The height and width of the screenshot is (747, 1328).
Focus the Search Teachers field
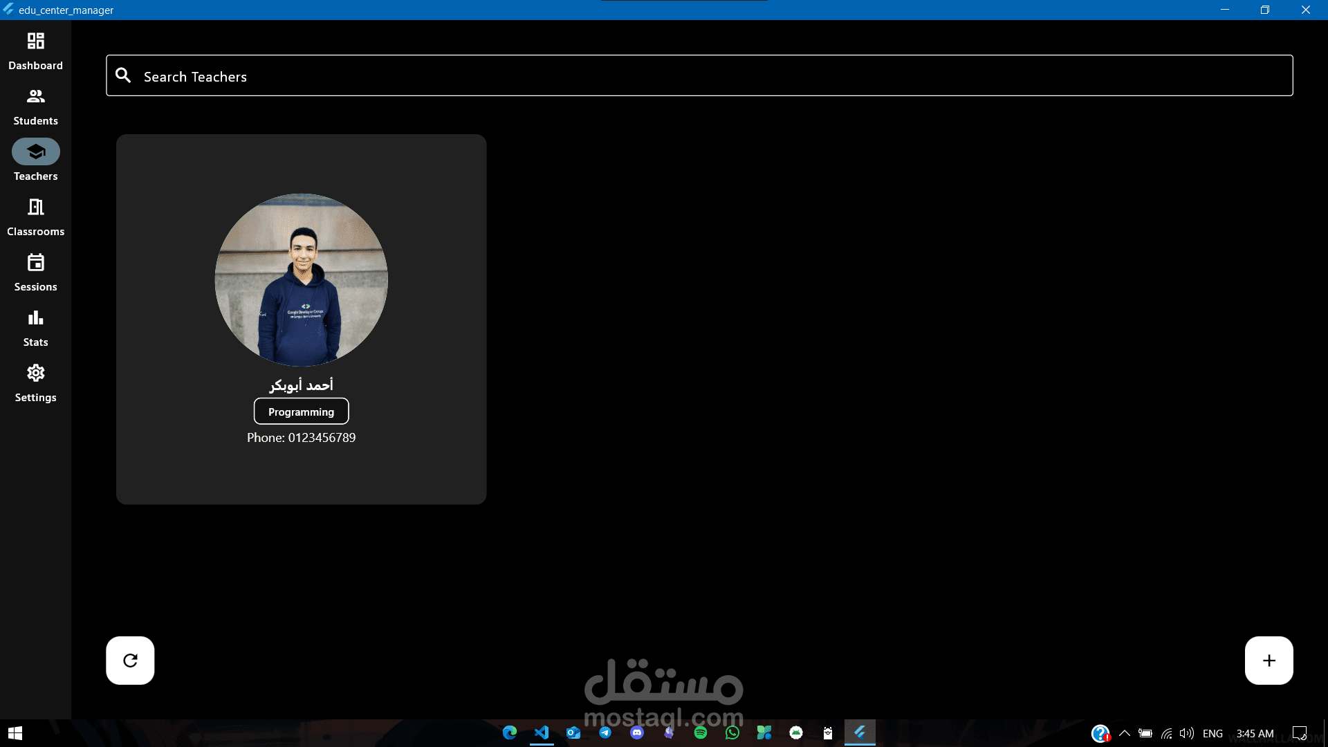[x=699, y=76]
